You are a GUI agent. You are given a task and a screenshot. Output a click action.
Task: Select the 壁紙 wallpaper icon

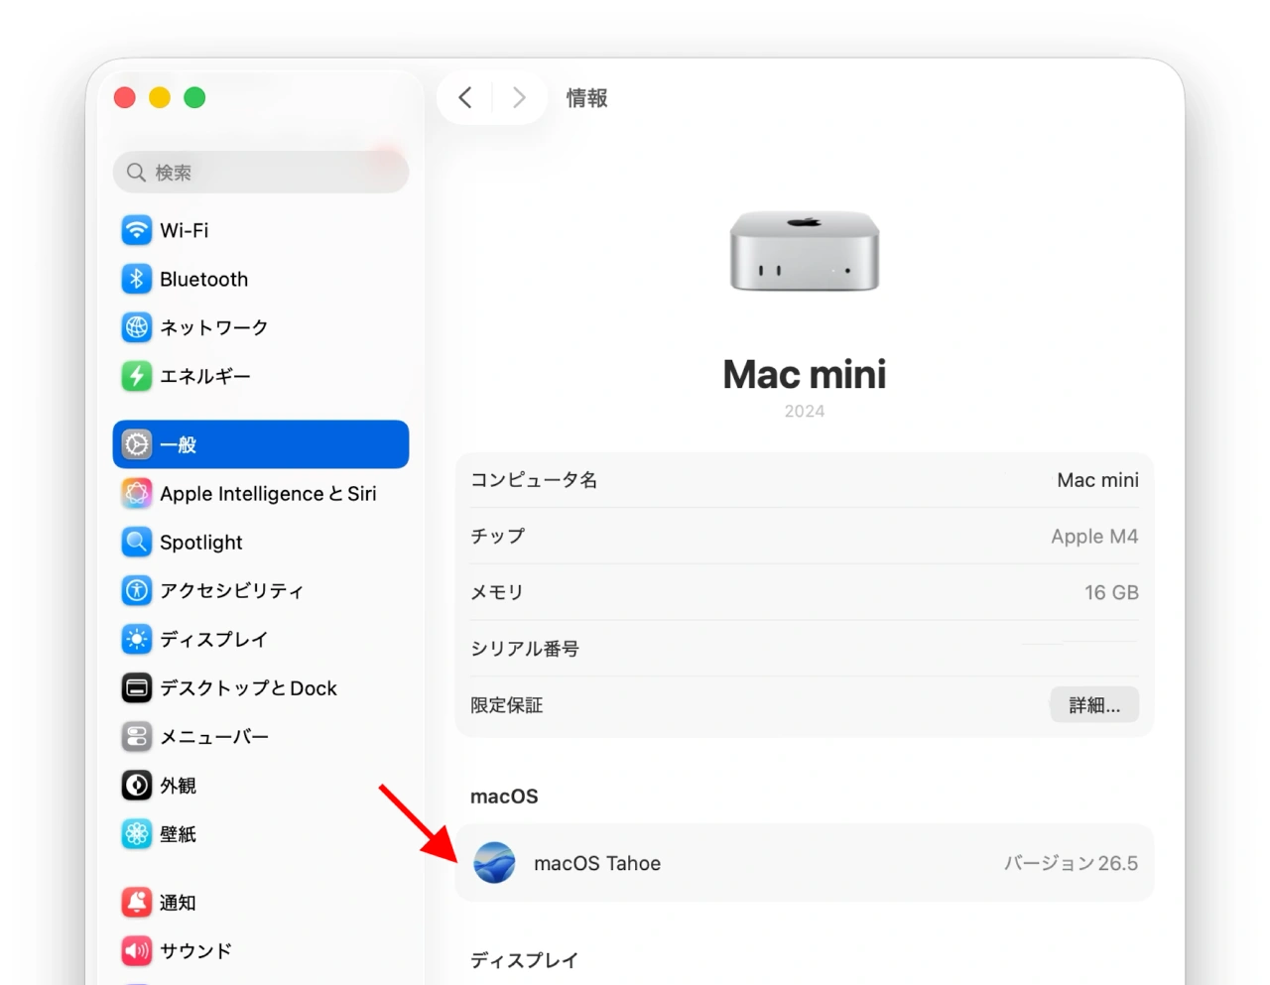tap(137, 833)
